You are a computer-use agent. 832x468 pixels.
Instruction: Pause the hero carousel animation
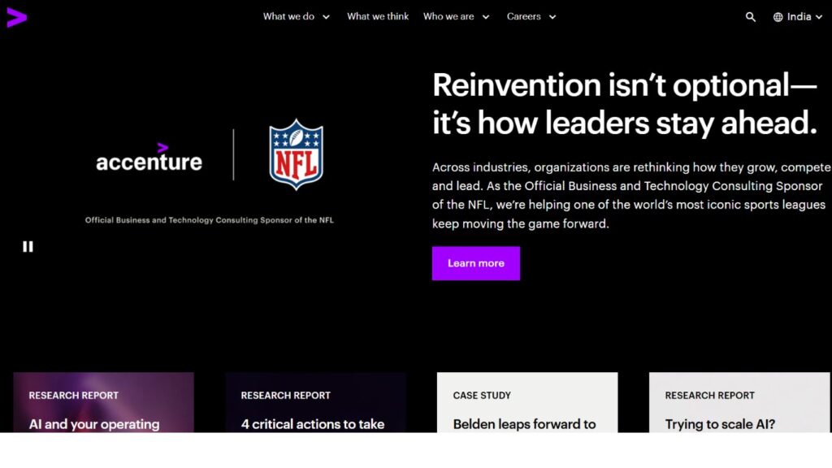[x=28, y=247]
